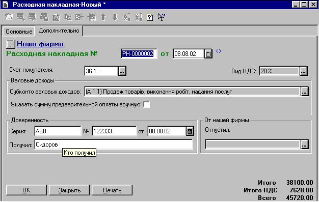Click the Печать button
The image size is (319, 202).
[x=112, y=190]
